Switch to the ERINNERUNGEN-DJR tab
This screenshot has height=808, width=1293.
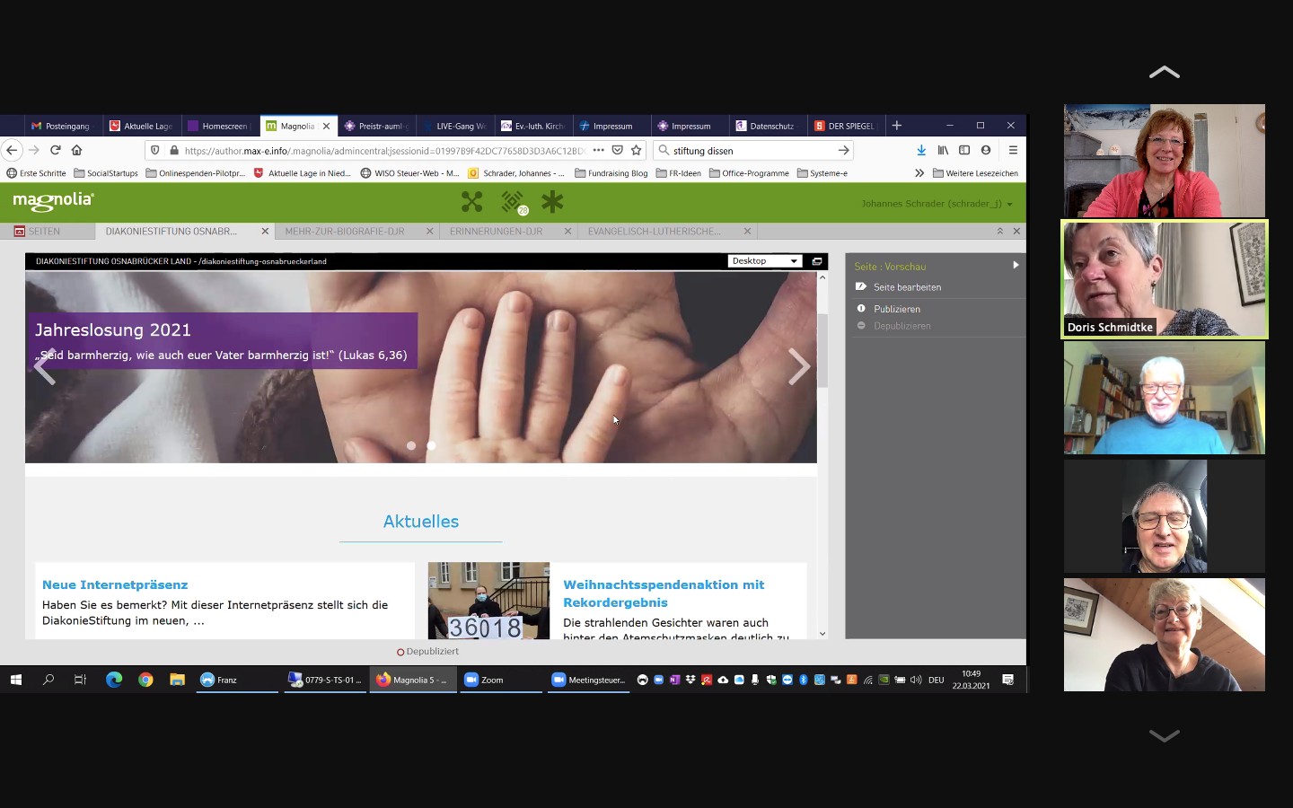click(496, 232)
